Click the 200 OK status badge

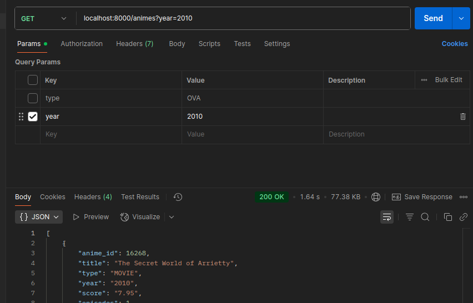(x=271, y=197)
